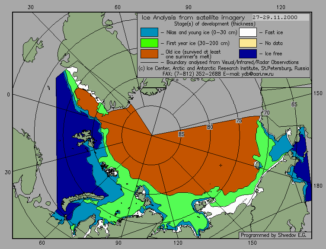Select the yellow No data legend swatch

248,43
